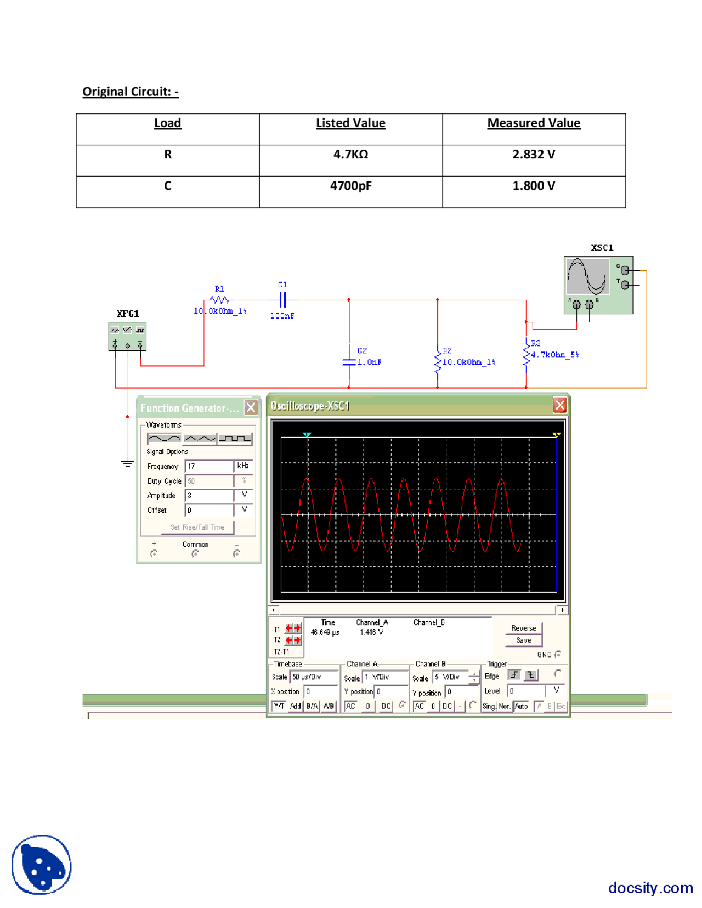The height and width of the screenshot is (908, 702).
Task: Close the Oscilloscope-XSC1 window
Action: pos(559,405)
